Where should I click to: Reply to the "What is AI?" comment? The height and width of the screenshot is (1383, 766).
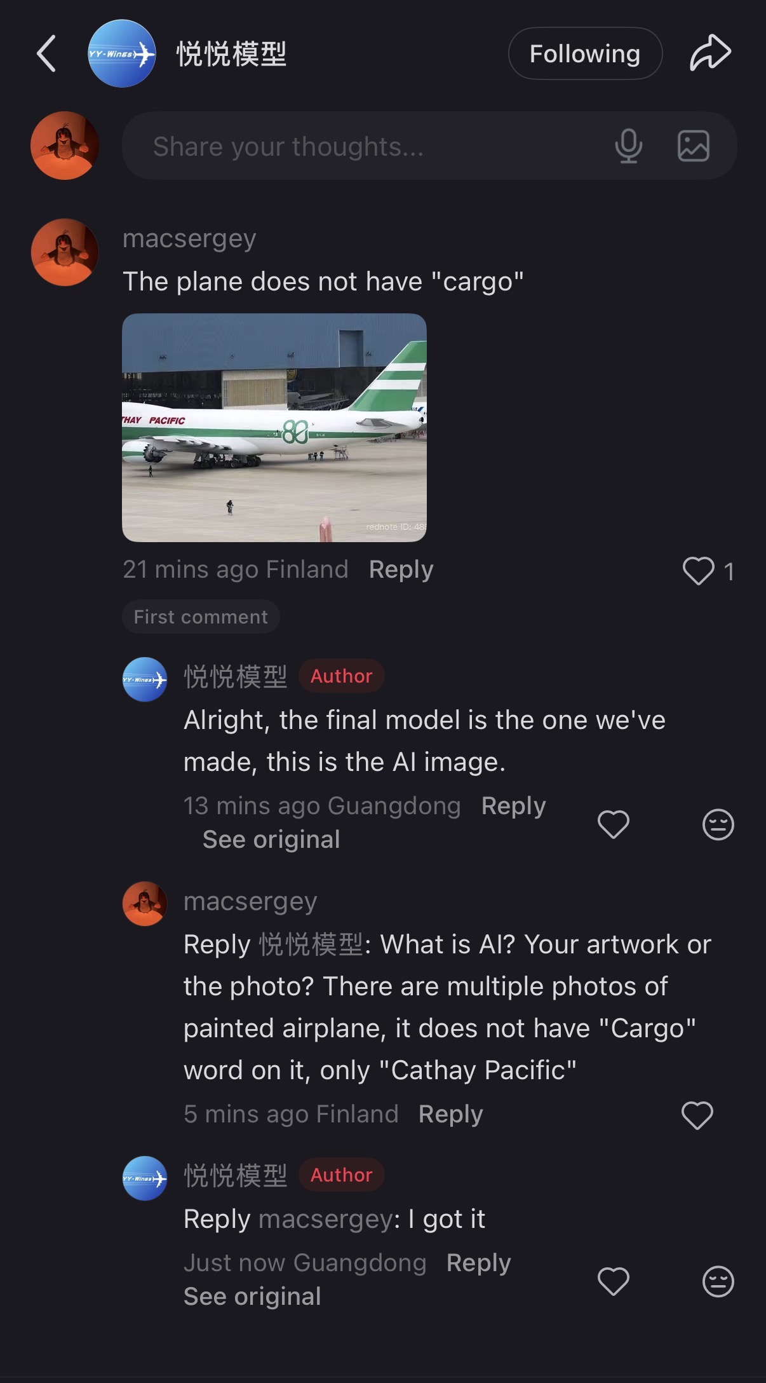[x=450, y=1114]
